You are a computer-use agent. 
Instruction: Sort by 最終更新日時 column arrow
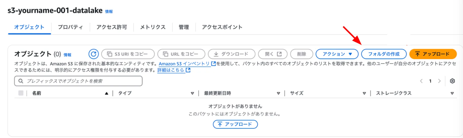[x=278, y=93]
